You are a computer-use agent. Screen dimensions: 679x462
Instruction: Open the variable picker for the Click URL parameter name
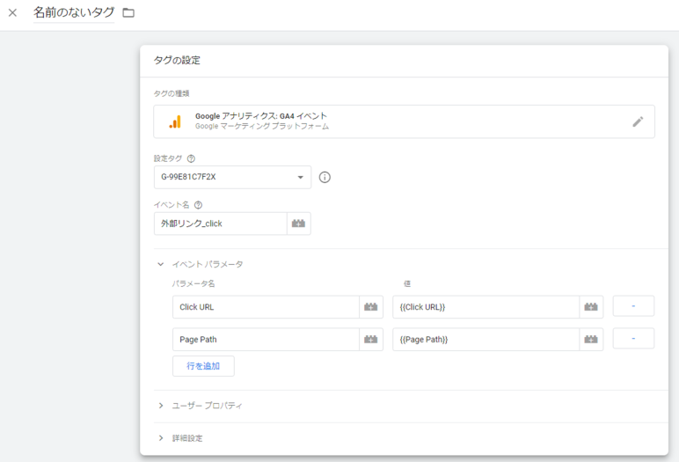coord(370,307)
